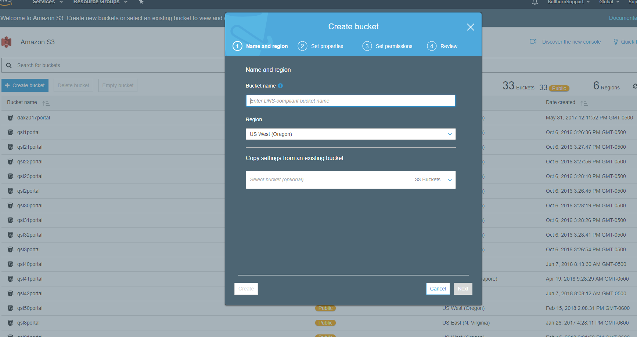This screenshot has width=637, height=337.
Task: Click the Public badge on qsl50portal row
Action: (x=325, y=308)
